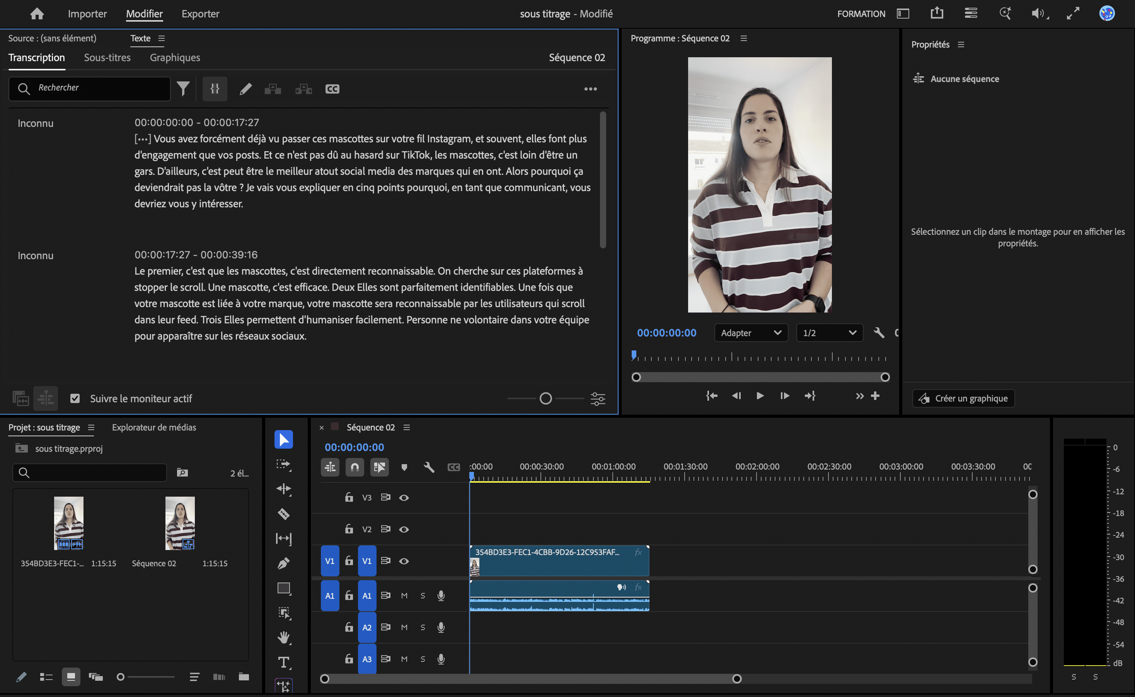Open the Importer workspace tab
Screen dimensions: 1135x697
[x=87, y=14]
